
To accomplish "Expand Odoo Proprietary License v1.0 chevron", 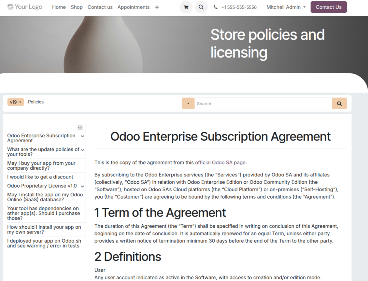I will point(83,186).
